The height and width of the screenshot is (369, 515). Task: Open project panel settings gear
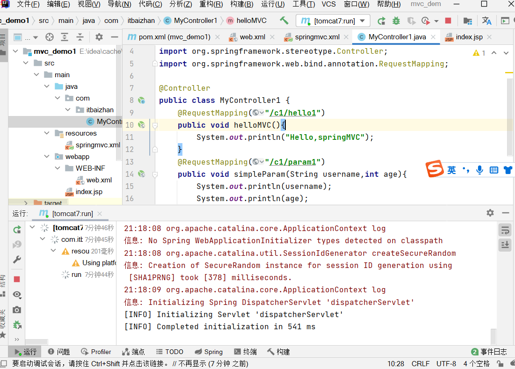point(99,37)
